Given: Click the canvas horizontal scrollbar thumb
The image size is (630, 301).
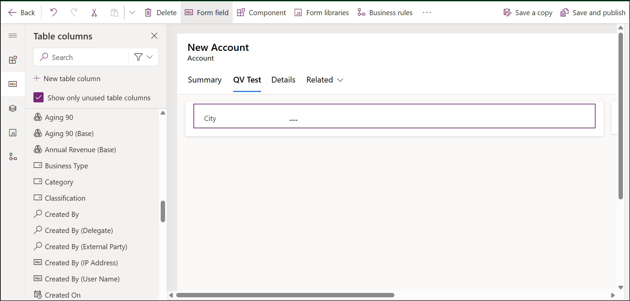Looking at the screenshot, I should 285,295.
